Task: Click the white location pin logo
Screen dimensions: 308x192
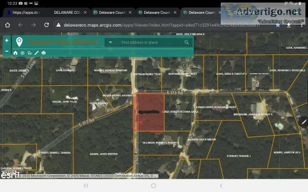Action: [x=20, y=42]
